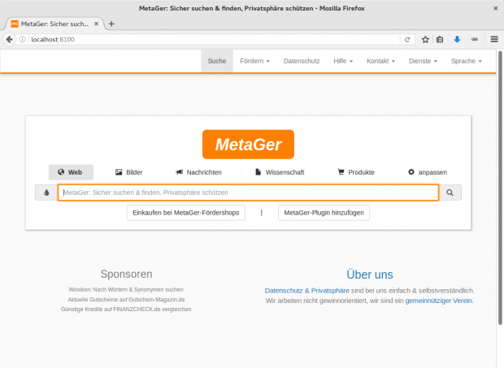Follow the gemeinnütziger Verein link
The width and height of the screenshot is (504, 368).
438,301
